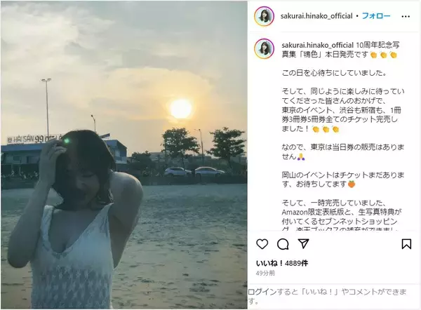Click the ログインすると login prompt text
421x310 pixels.
[327, 296]
